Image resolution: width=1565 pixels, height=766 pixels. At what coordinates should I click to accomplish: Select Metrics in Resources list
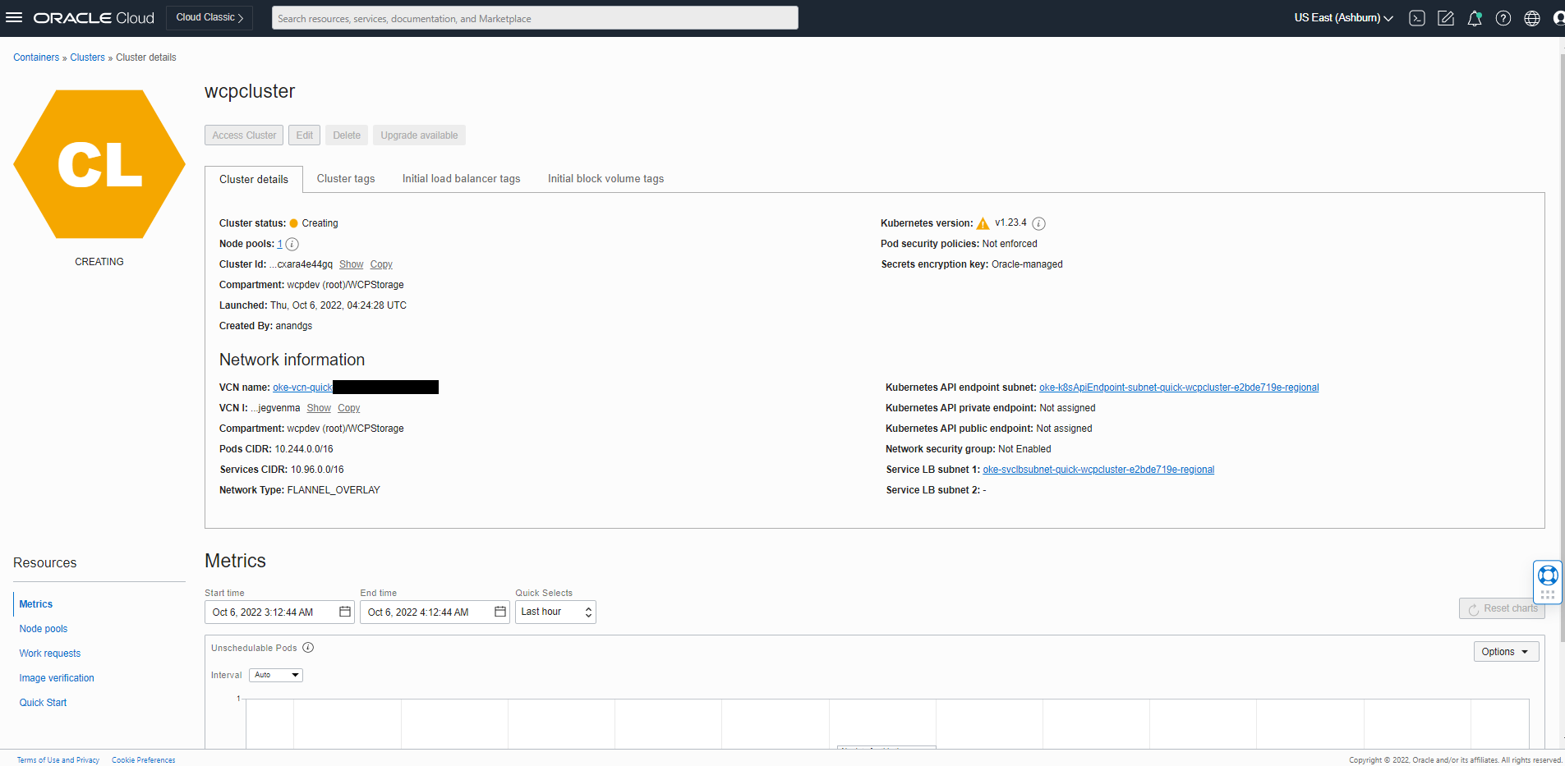36,604
